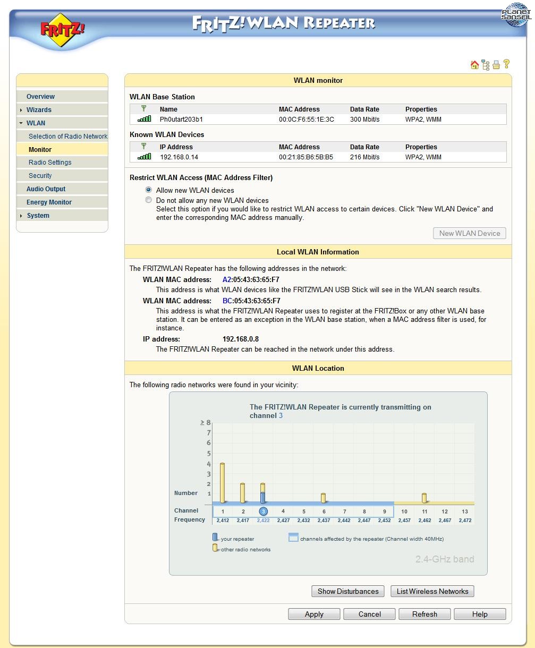This screenshot has width=535, height=648.
Task: Click the 300 Mbit/s data rate
Action: coord(365,120)
